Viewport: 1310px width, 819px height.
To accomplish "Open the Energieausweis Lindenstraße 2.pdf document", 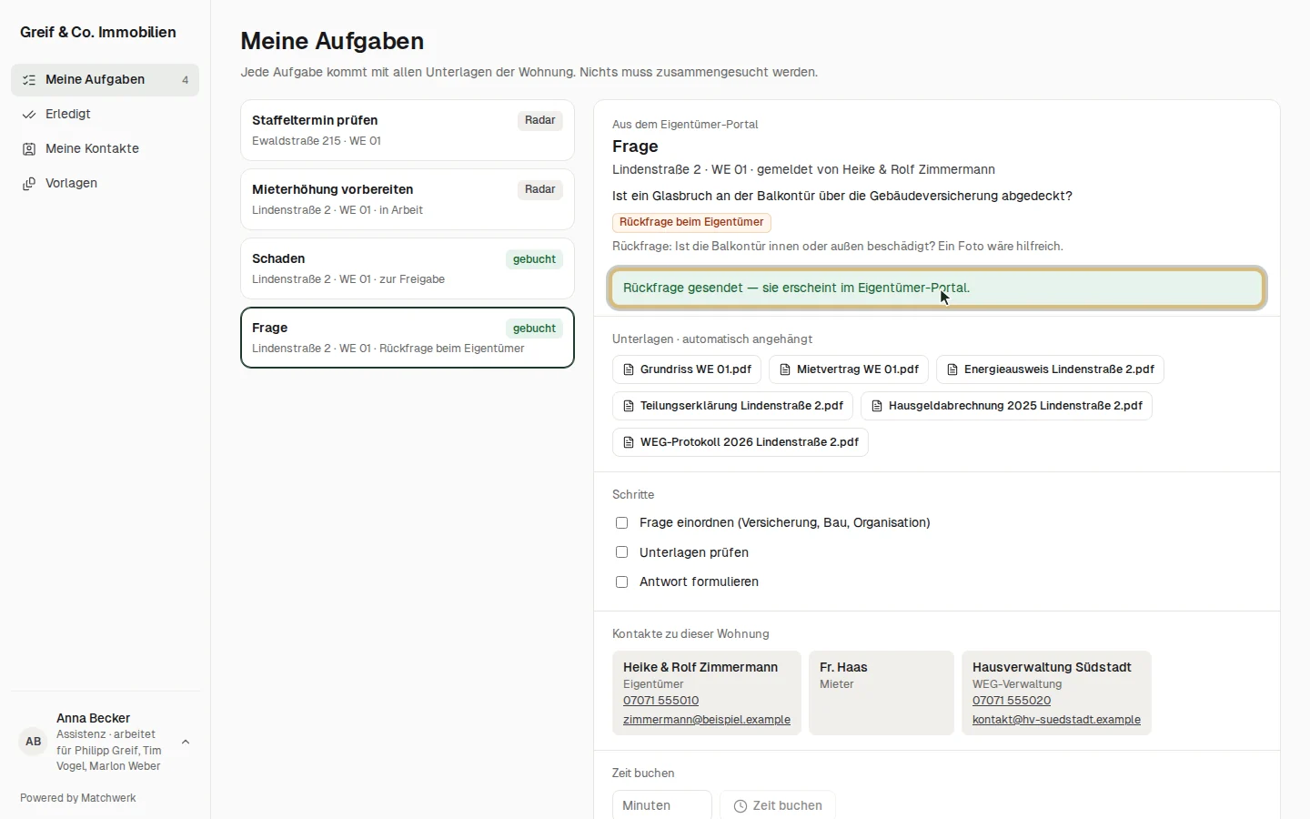I will pyautogui.click(x=1051, y=369).
